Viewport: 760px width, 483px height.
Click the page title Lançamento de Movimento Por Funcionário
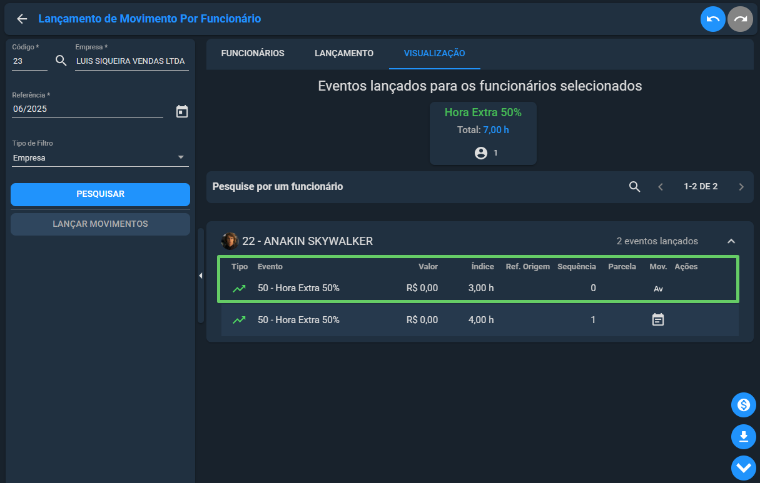pos(149,19)
